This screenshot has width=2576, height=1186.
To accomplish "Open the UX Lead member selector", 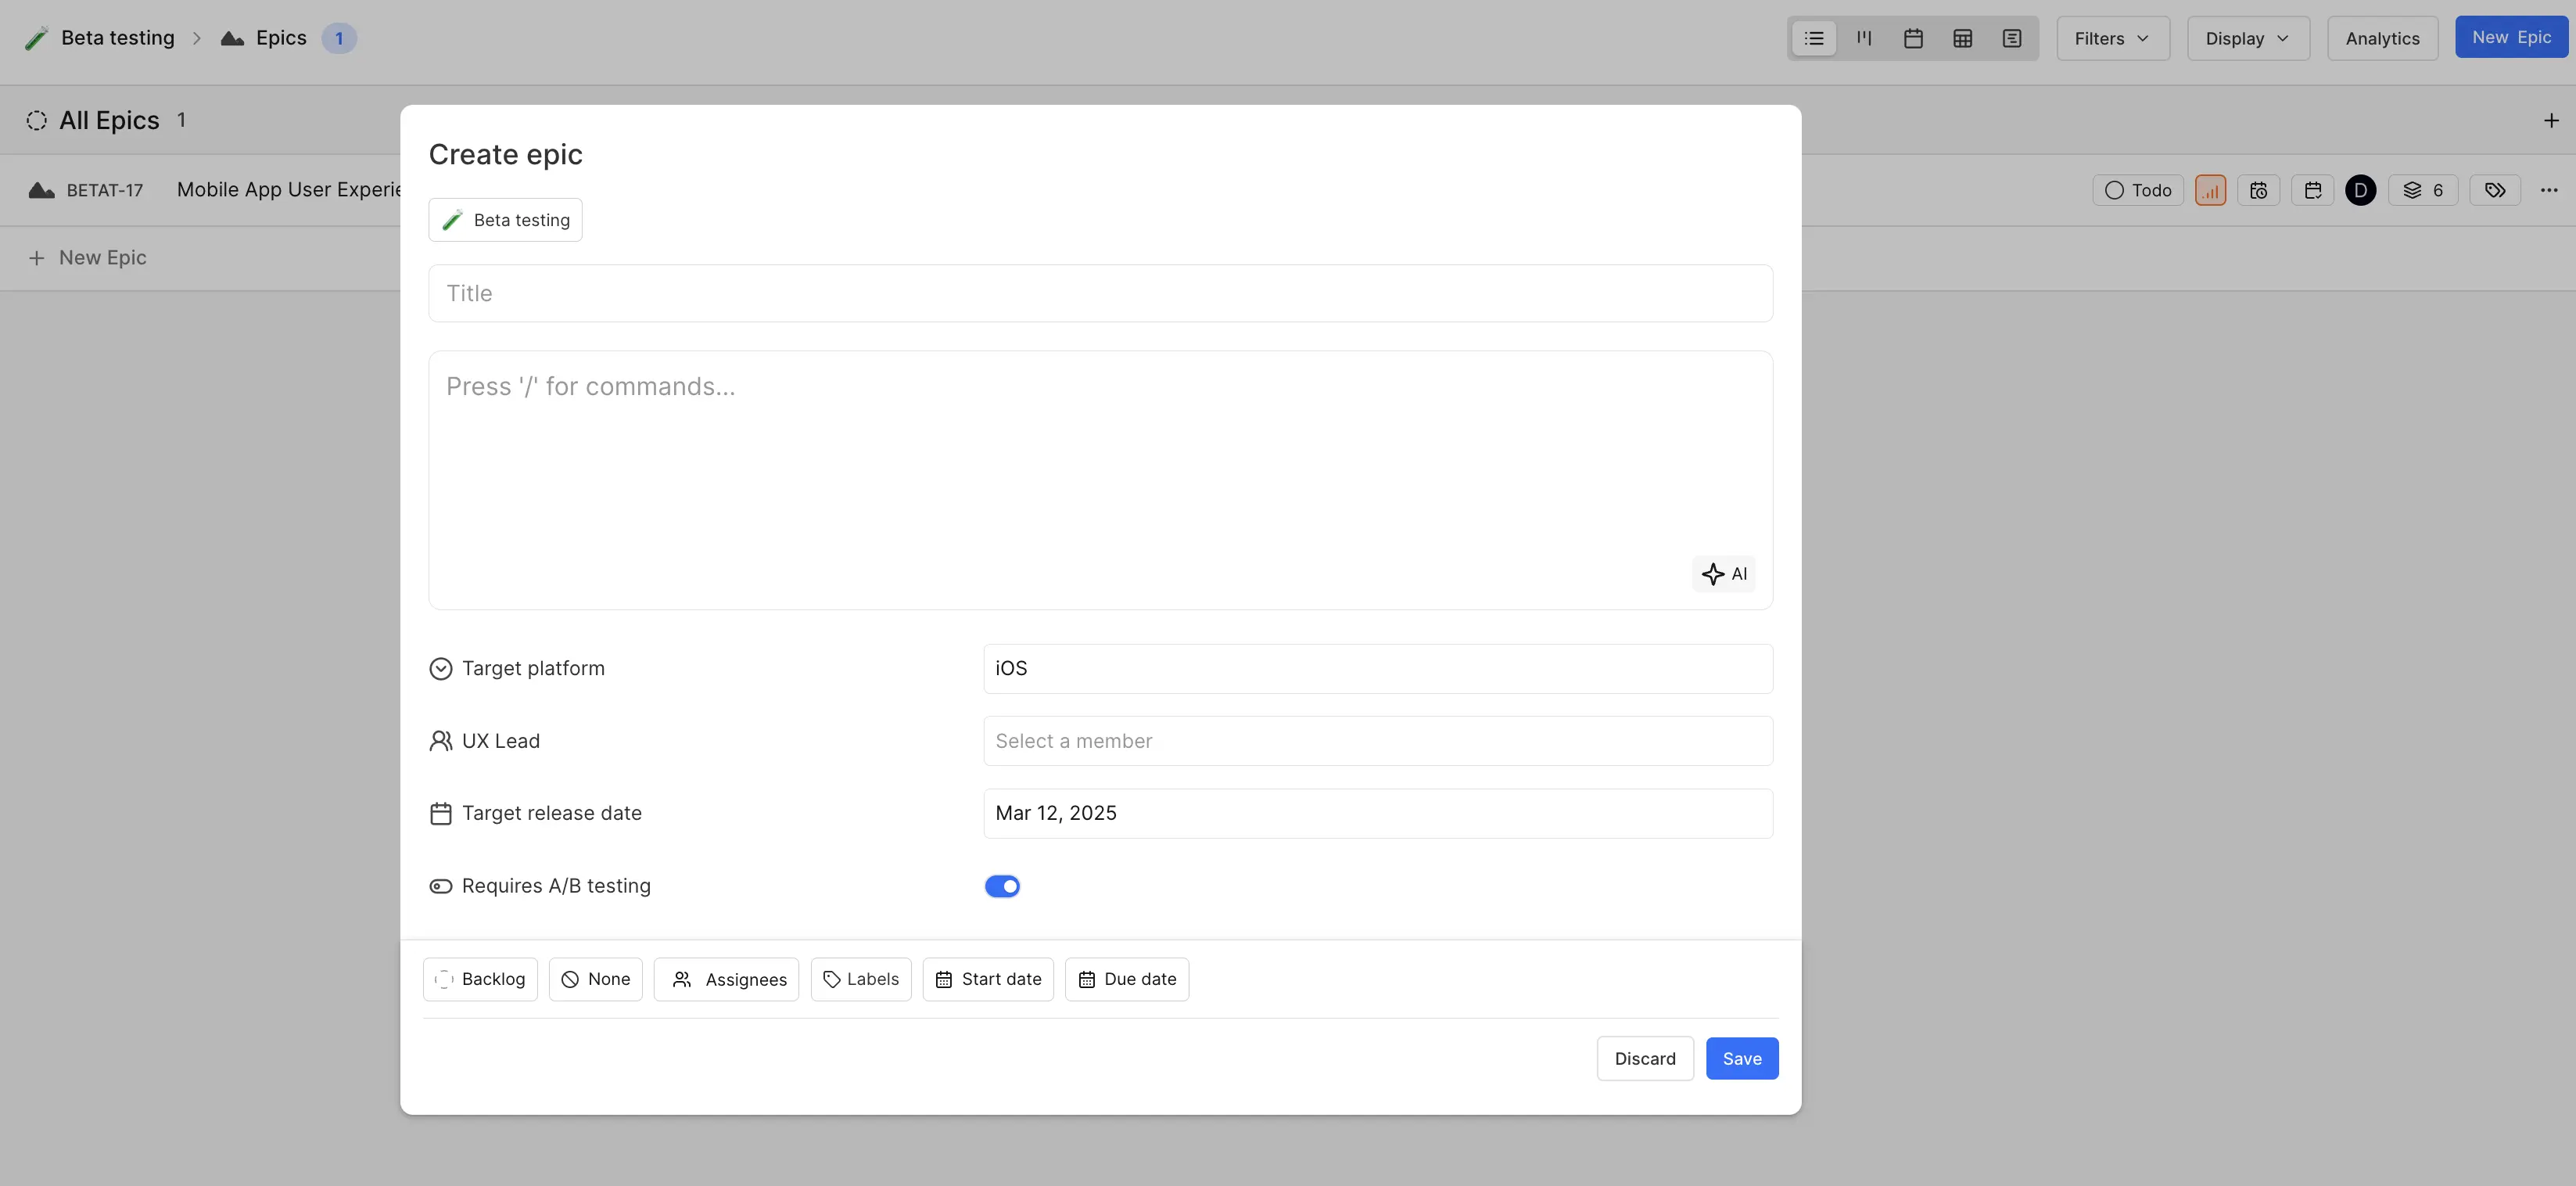I will [x=1378, y=741].
